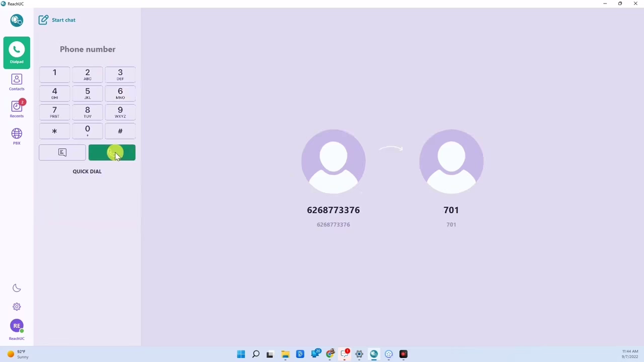Image resolution: width=644 pixels, height=362 pixels.
Task: Toggle dark mode with the moon icon
Action: tap(17, 288)
